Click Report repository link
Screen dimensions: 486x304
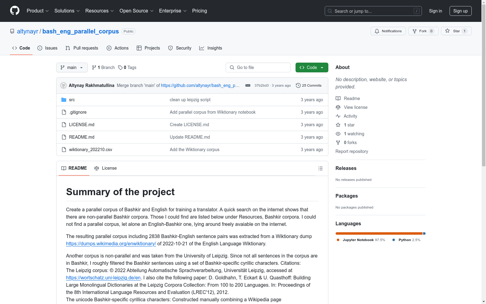352,151
